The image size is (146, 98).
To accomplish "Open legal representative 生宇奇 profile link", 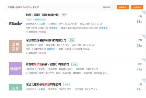I will click(42, 69).
